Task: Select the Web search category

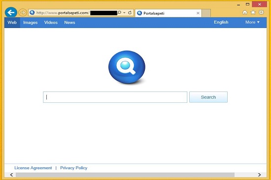Action: 12,23
